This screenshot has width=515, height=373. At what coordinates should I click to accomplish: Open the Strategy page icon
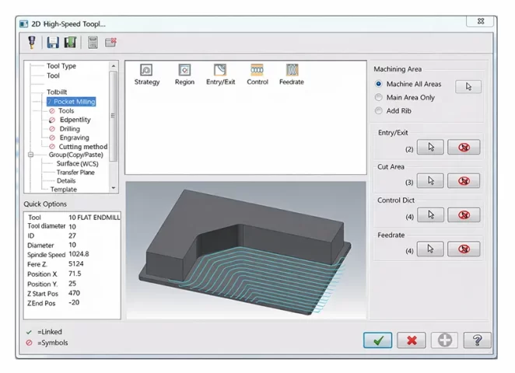pyautogui.click(x=146, y=75)
